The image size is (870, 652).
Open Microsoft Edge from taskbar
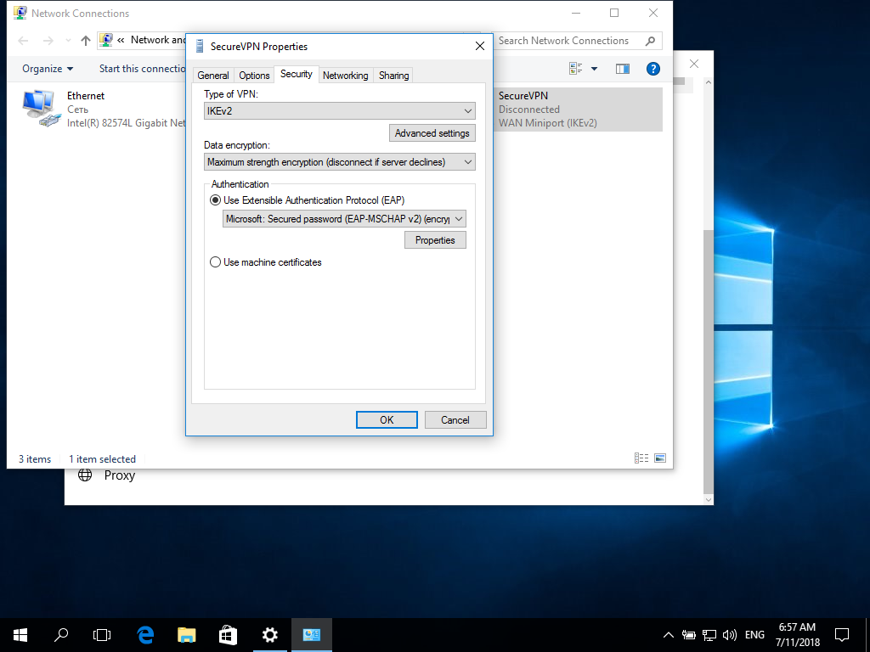pos(145,634)
